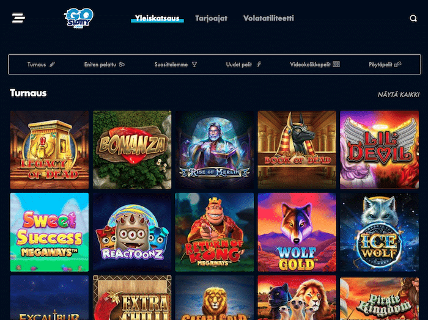Click the trophy icon beside Suosittelemme
428x320 pixels.
194,64
